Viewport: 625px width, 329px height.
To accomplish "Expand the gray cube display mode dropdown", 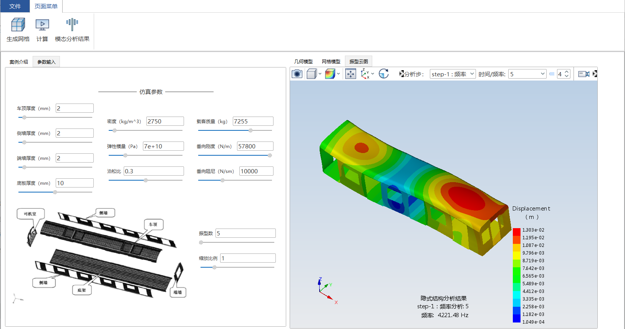I will tap(320, 74).
